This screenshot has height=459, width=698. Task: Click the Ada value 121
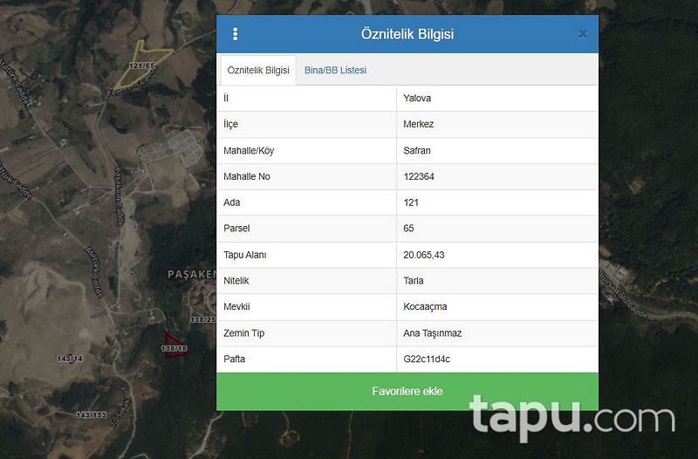[x=411, y=202]
